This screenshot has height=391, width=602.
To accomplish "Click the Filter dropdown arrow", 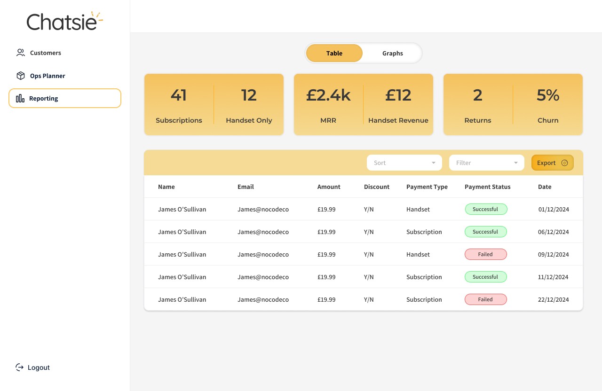I will tap(516, 163).
